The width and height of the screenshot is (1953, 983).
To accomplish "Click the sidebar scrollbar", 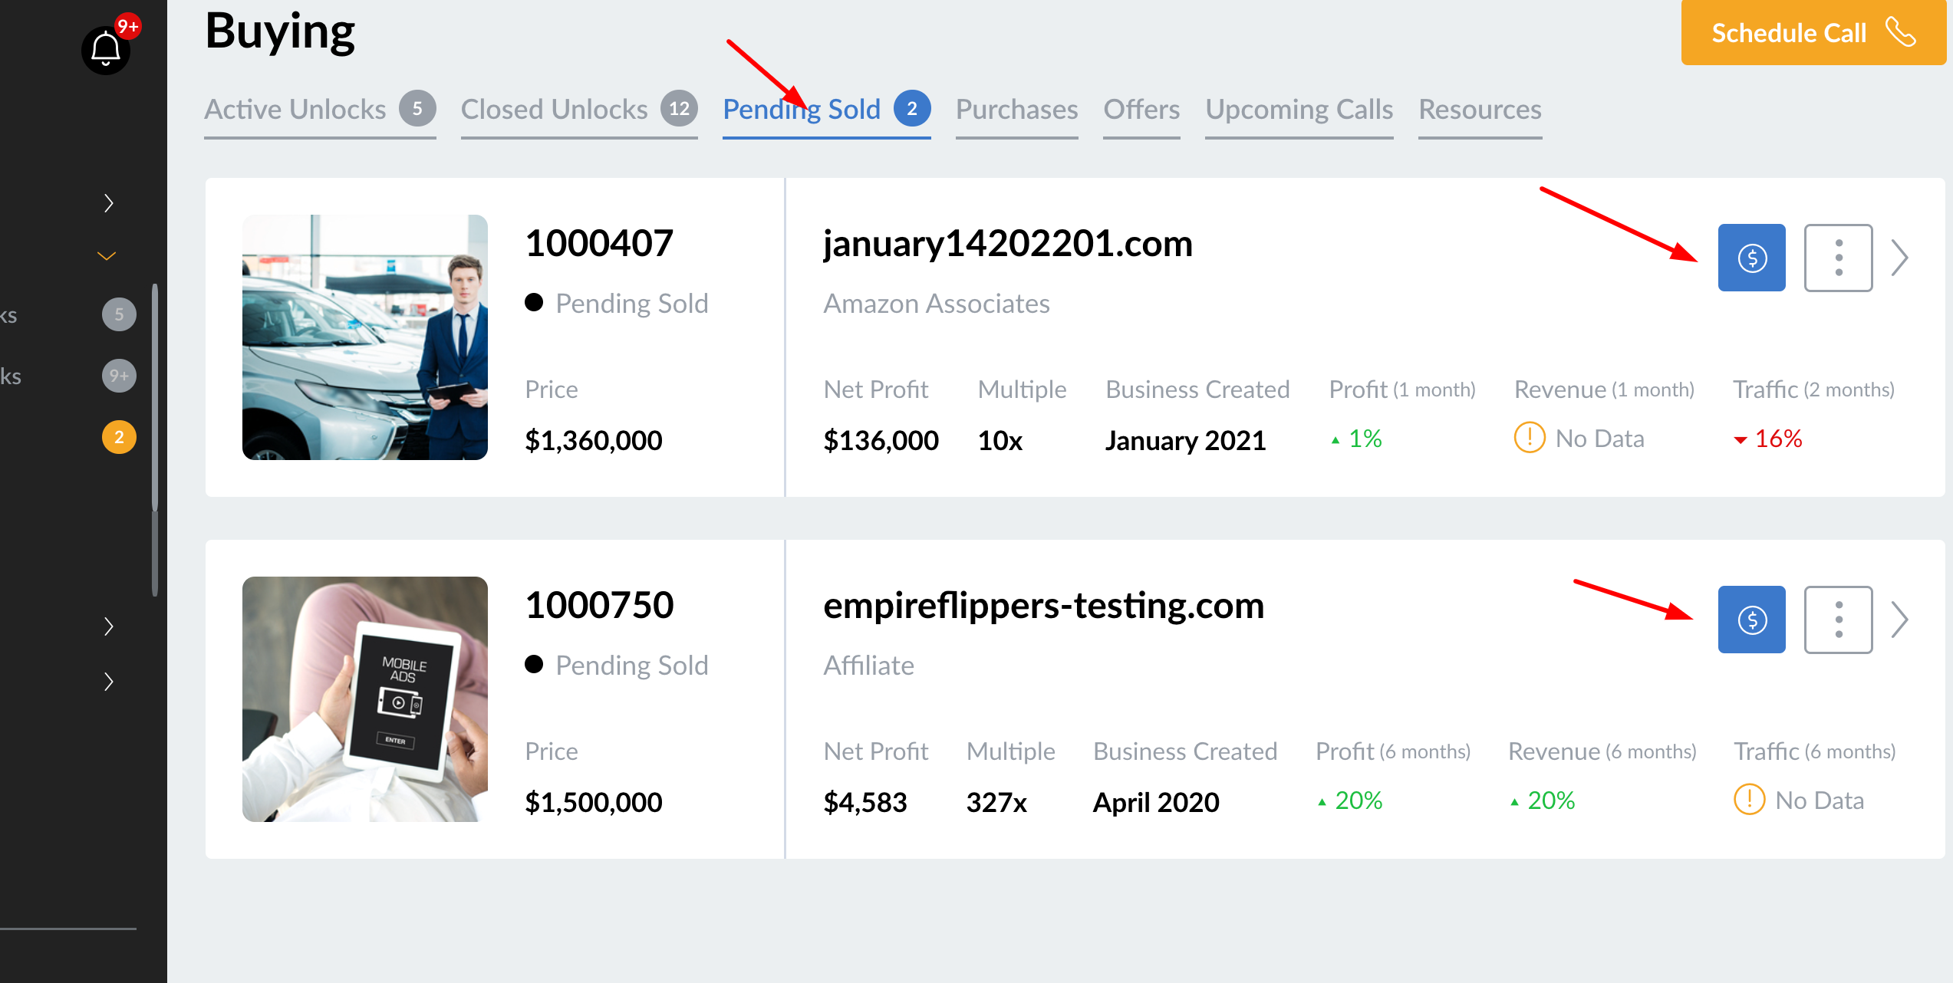I will tap(155, 439).
